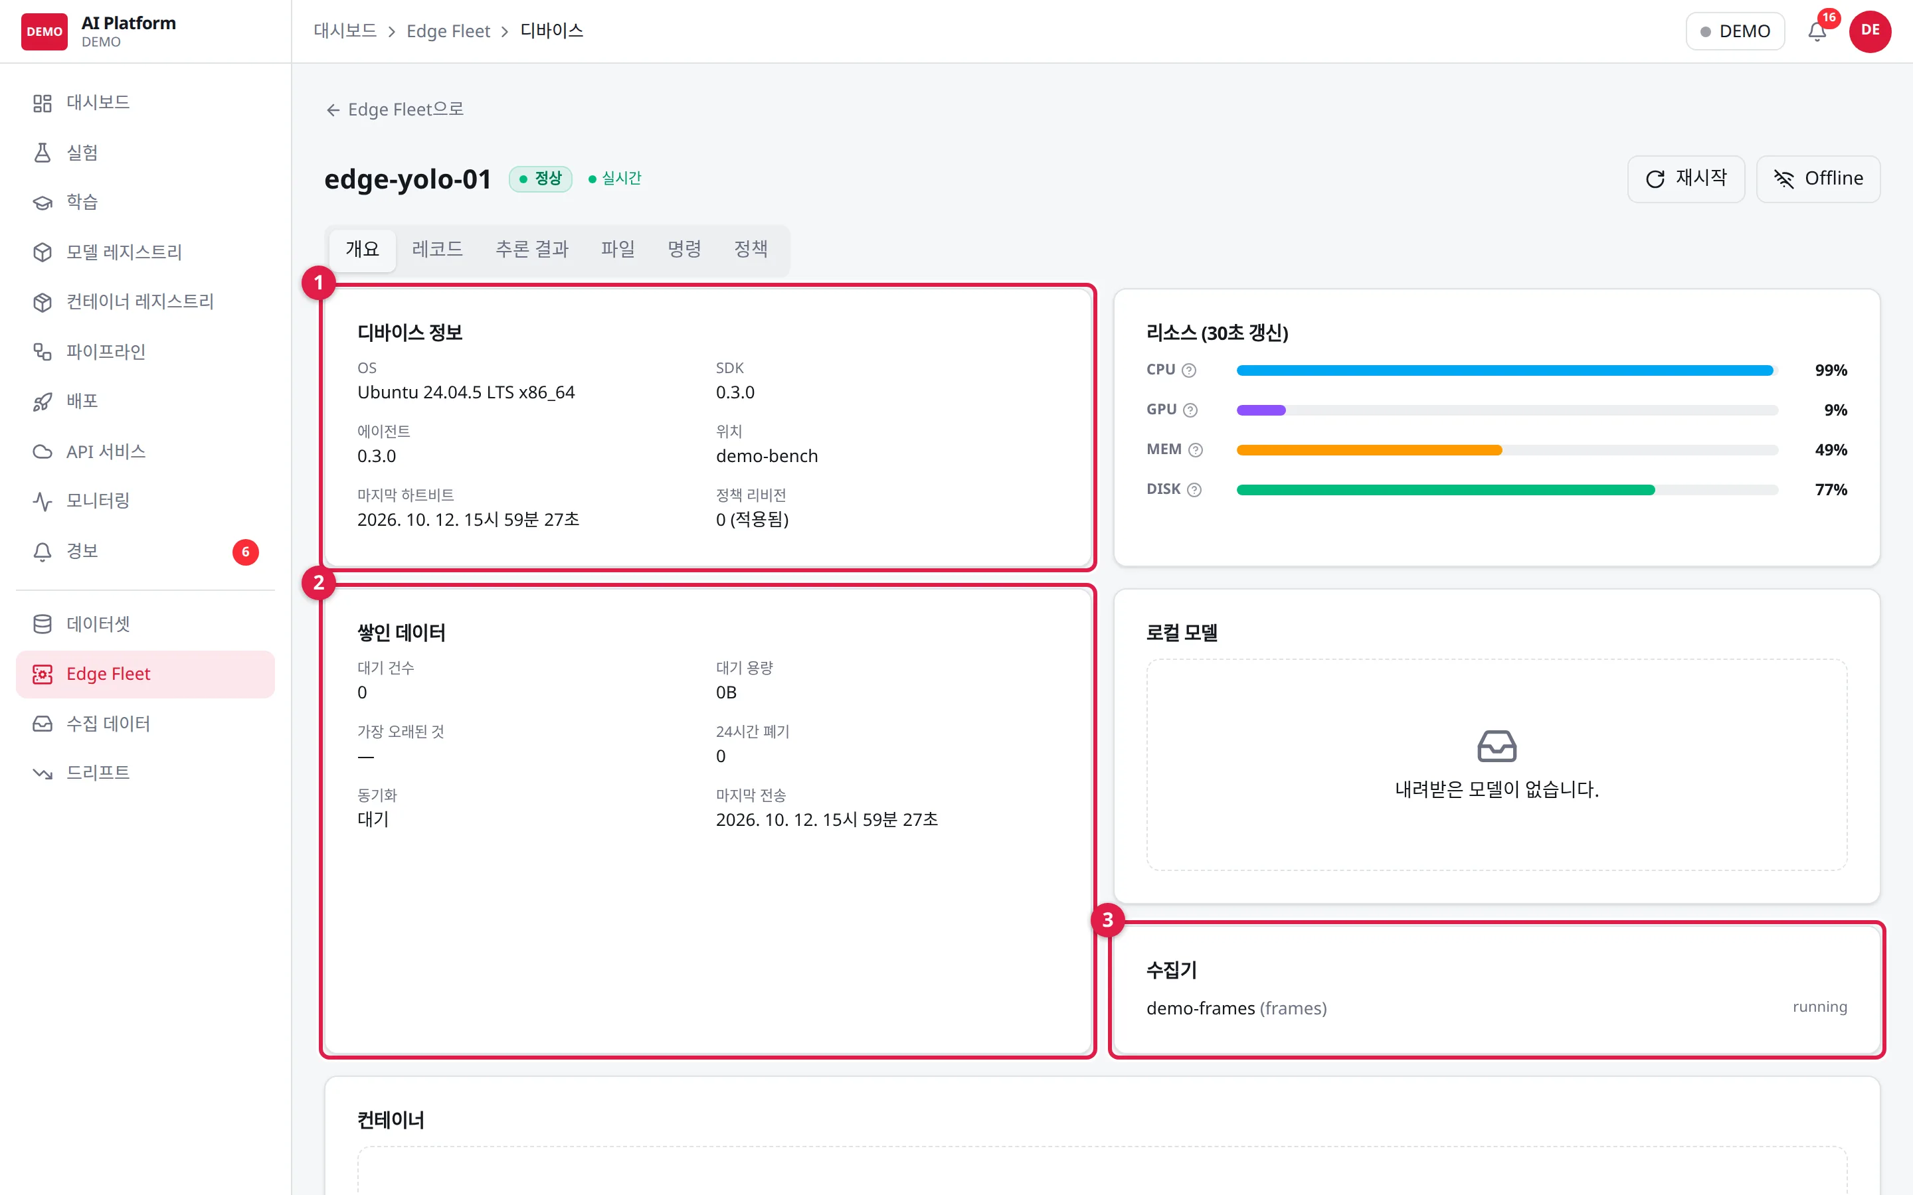1913x1195 pixels.
Task: Switch to the 레코드 tab
Action: coord(437,250)
